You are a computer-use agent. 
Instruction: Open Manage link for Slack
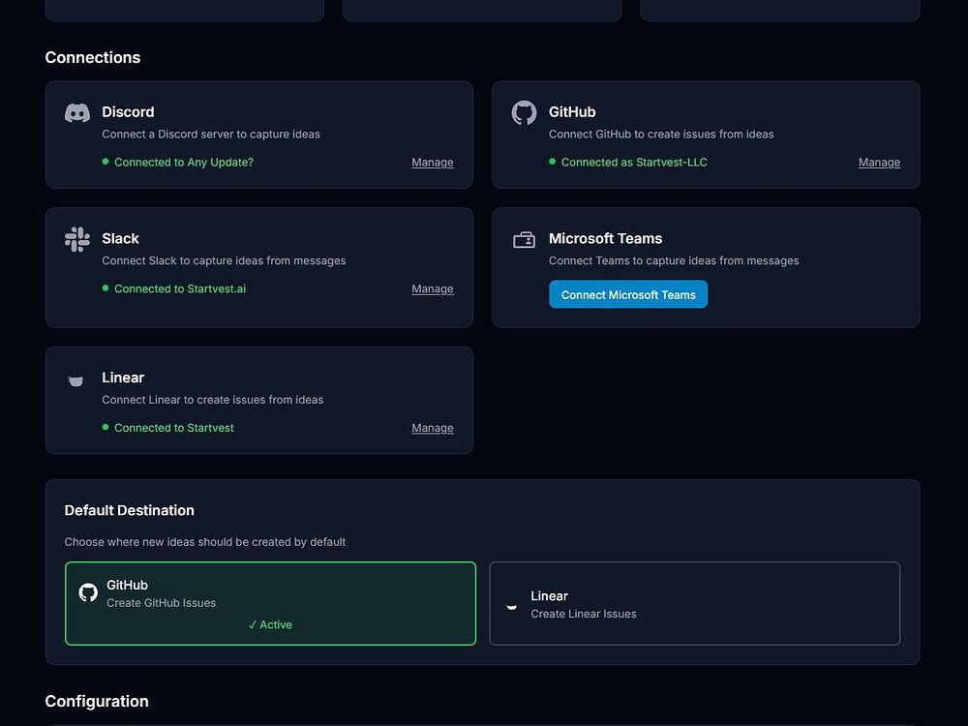[432, 288]
